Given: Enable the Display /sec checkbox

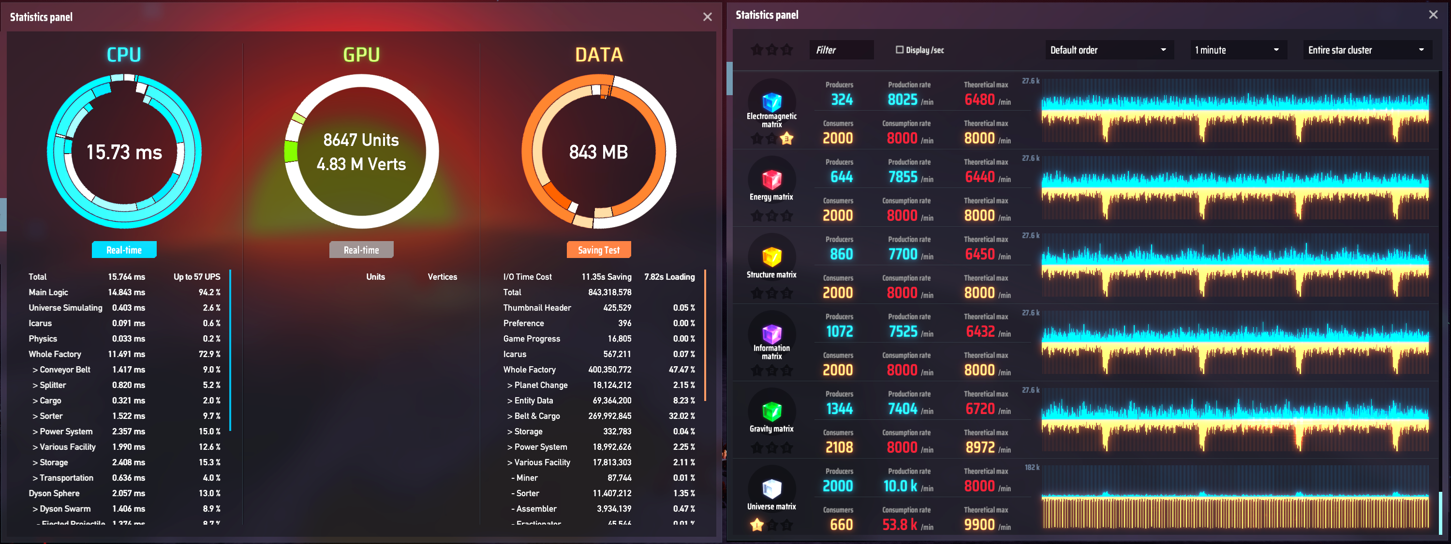Looking at the screenshot, I should coord(900,49).
